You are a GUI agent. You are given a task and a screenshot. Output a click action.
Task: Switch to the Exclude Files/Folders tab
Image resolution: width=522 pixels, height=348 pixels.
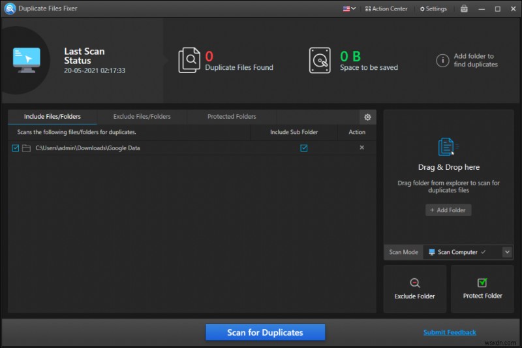click(142, 117)
